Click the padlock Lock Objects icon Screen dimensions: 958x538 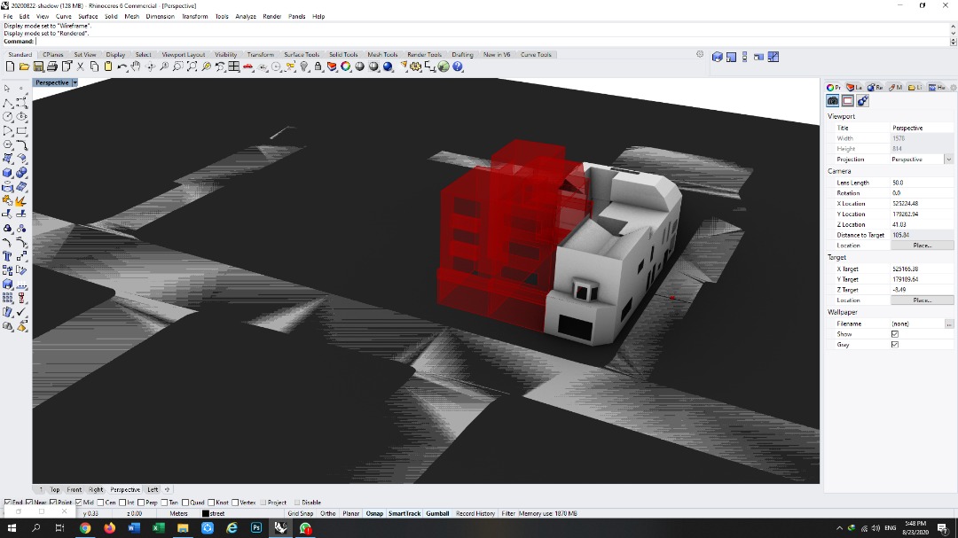click(318, 66)
